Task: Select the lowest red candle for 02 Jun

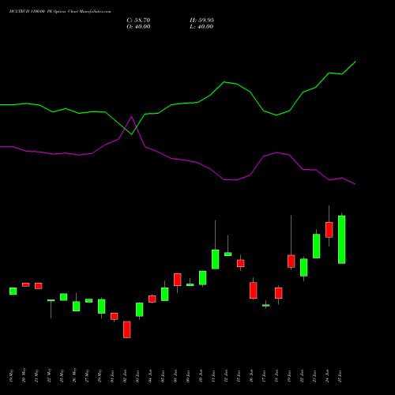Action: point(127,329)
